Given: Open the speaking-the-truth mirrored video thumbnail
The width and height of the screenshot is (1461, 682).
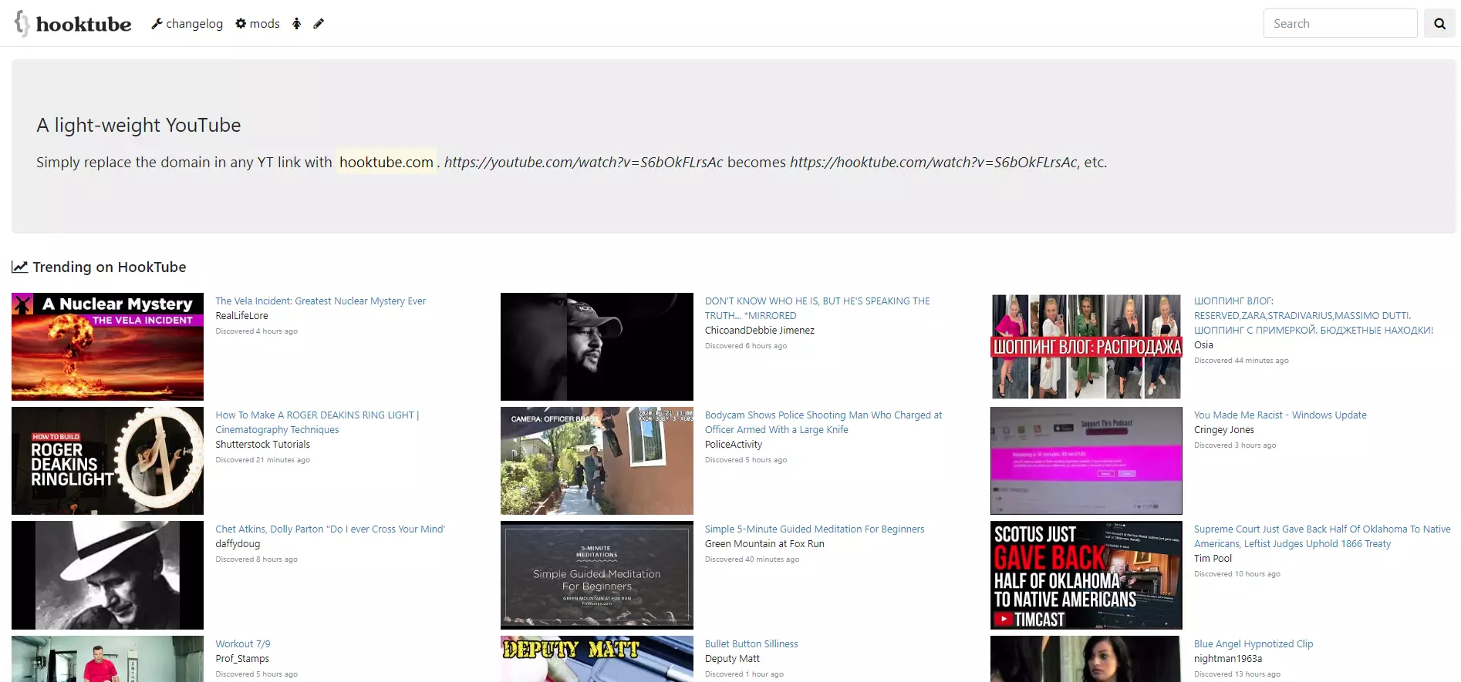Looking at the screenshot, I should click(596, 346).
